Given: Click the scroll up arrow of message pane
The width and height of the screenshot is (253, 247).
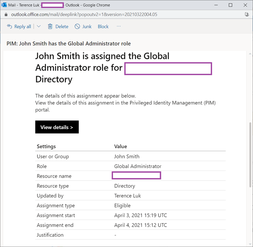Looking at the screenshot, I should click(x=250, y=54).
